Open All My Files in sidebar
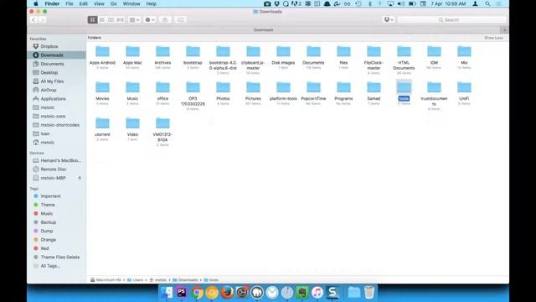 52,81
